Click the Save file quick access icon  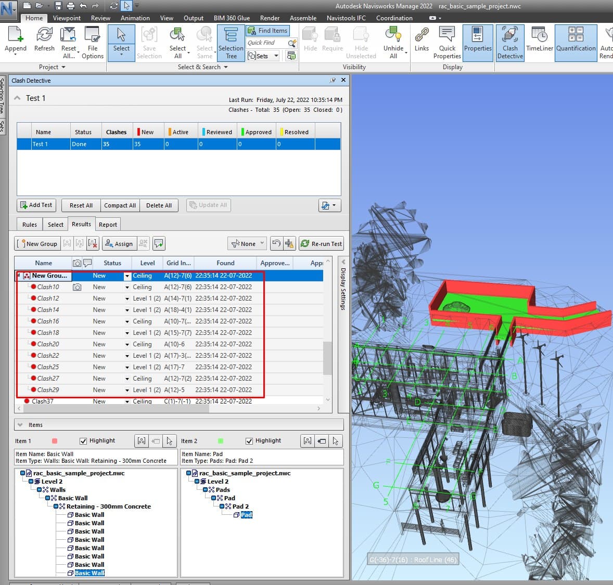click(58, 6)
